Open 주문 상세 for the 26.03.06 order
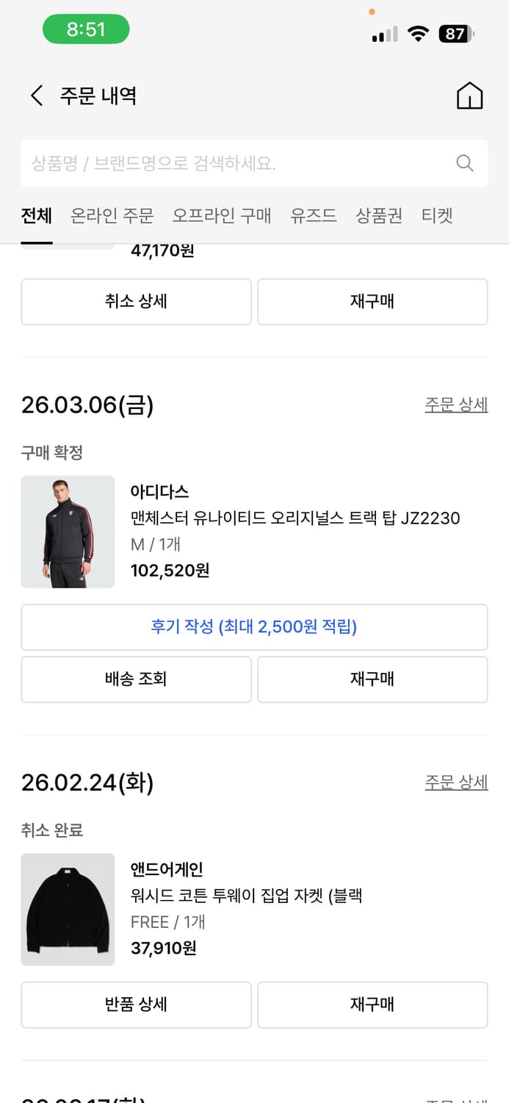The image size is (509, 1103). (456, 404)
